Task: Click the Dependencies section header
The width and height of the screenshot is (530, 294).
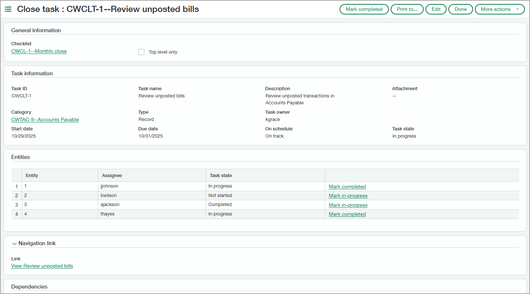Action: point(29,286)
